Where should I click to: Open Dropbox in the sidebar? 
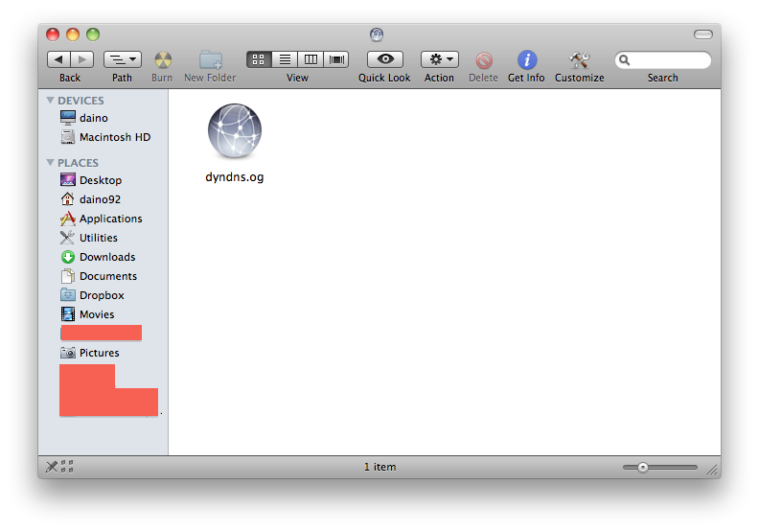pos(103,295)
